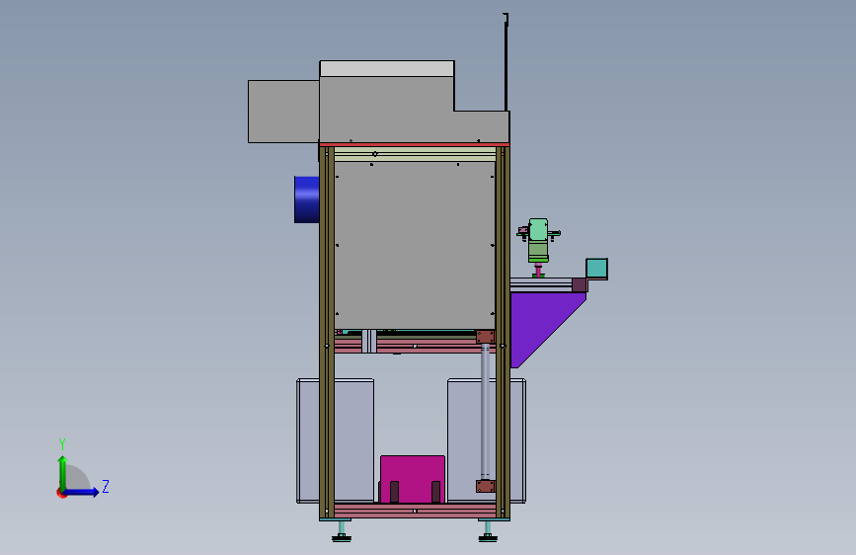
Task: Select the blue cylinder on the left side
Action: 307,199
